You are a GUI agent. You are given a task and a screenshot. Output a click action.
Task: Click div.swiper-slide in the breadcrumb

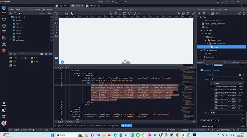113,126
